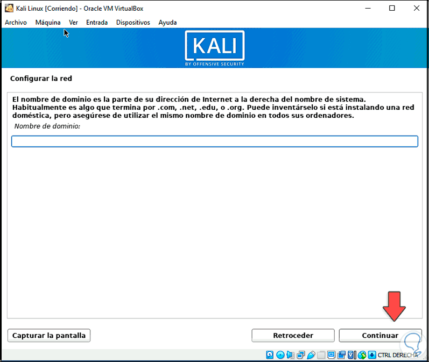The image size is (429, 362).
Task: Click the keyboard capture arrow icon
Action: pos(372,355)
